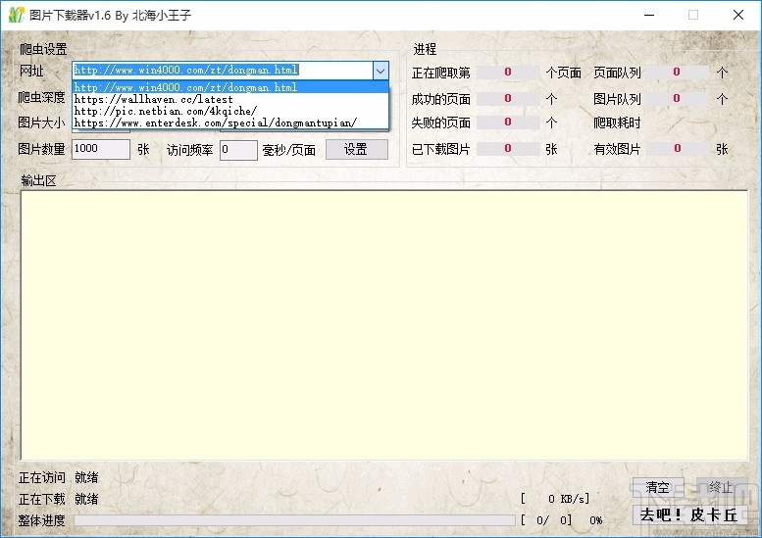The image size is (762, 538).
Task: Select http://www.win4000.com/zt/dongman.html in the list
Action: tap(230, 87)
